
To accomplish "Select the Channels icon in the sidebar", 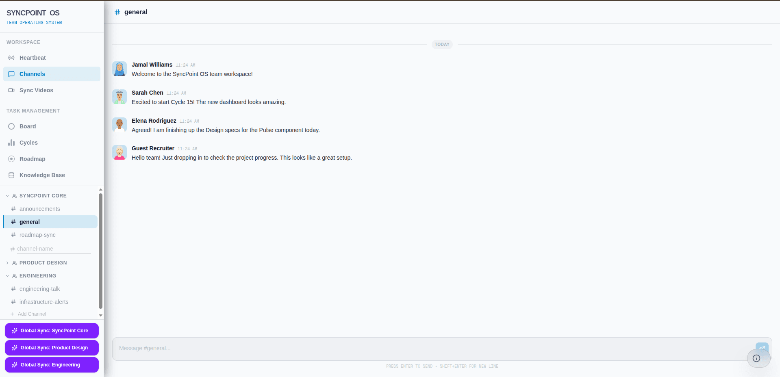I will click(x=11, y=74).
